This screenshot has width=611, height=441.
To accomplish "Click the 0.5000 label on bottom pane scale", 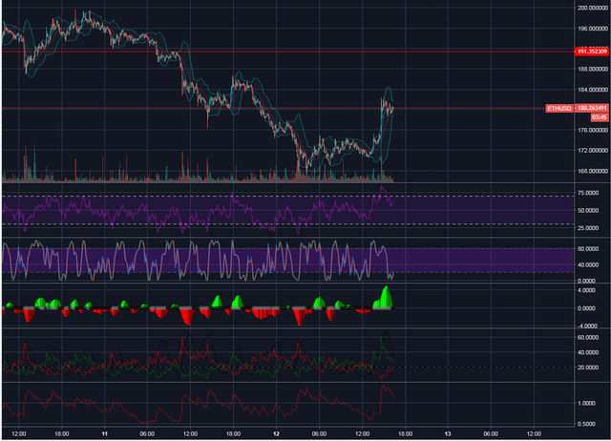I will point(588,424).
